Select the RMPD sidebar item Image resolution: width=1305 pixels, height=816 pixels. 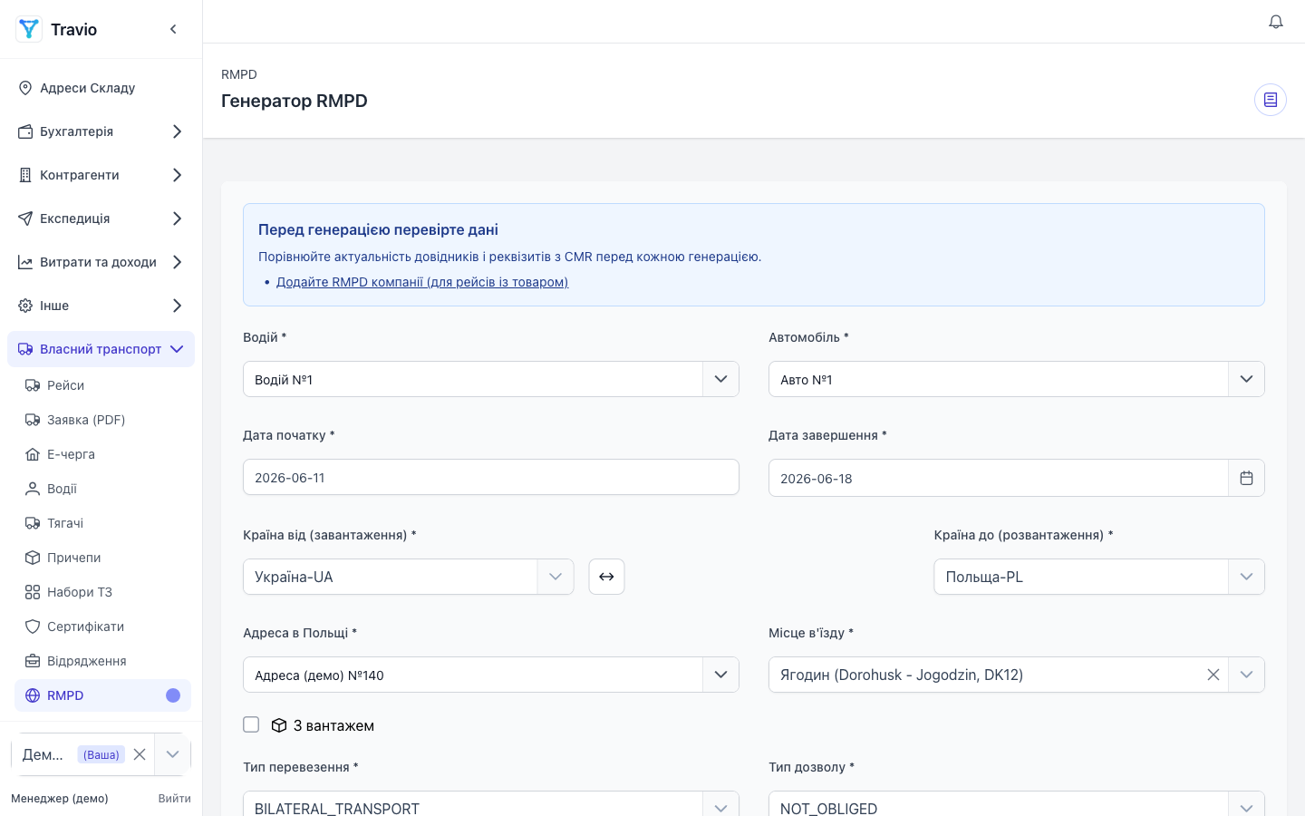pyautogui.click(x=103, y=695)
